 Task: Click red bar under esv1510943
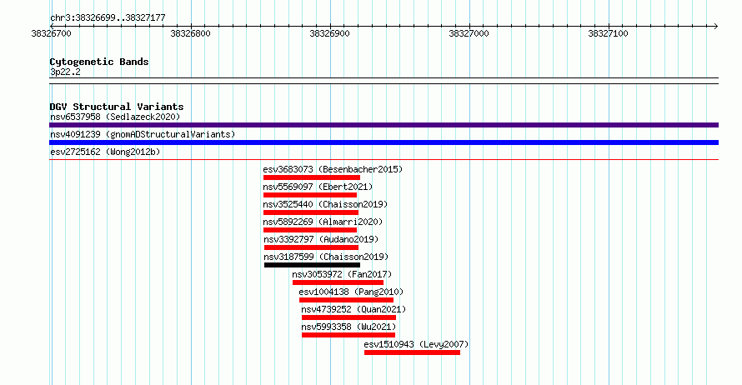(x=412, y=352)
